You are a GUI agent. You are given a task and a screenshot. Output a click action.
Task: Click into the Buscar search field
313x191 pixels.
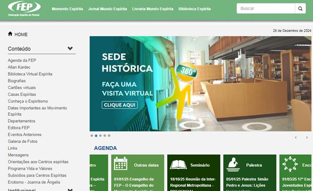click(x=266, y=8)
